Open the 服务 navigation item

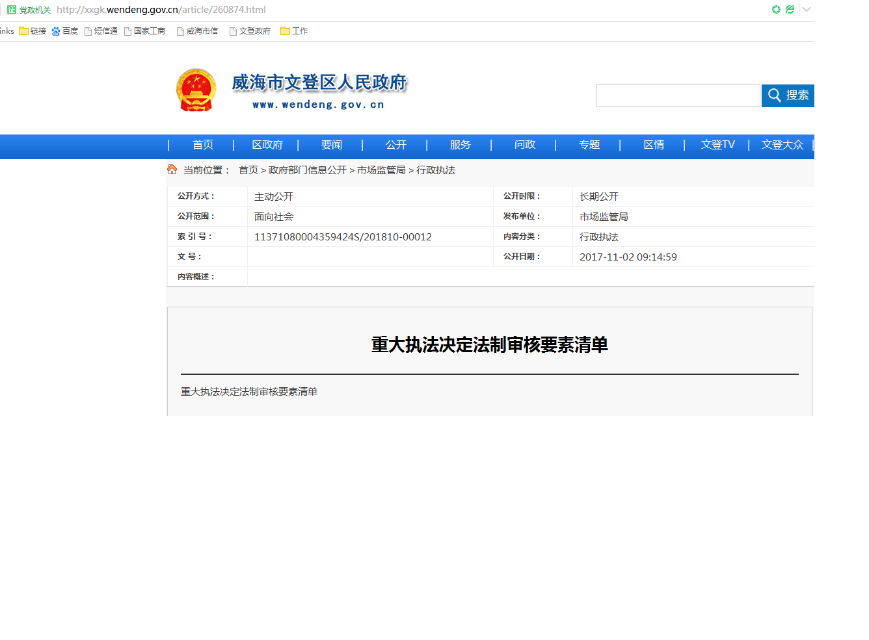click(461, 145)
